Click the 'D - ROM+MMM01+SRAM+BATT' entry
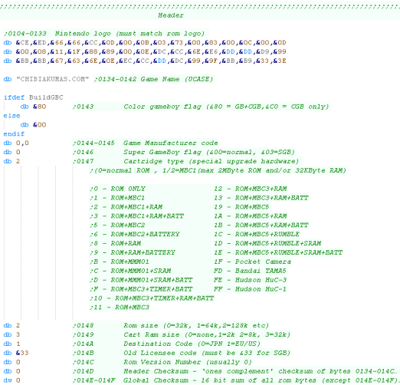The width and height of the screenshot is (400, 385). [x=141, y=280]
